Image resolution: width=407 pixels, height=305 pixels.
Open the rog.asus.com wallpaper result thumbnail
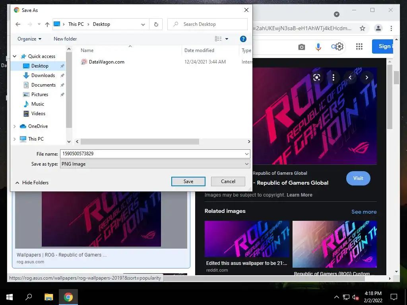pos(101,219)
